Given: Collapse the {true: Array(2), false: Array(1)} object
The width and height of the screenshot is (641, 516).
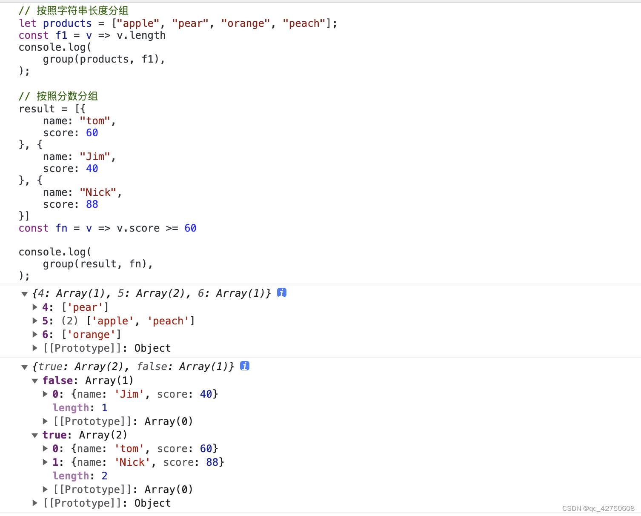Looking at the screenshot, I should click(x=25, y=367).
